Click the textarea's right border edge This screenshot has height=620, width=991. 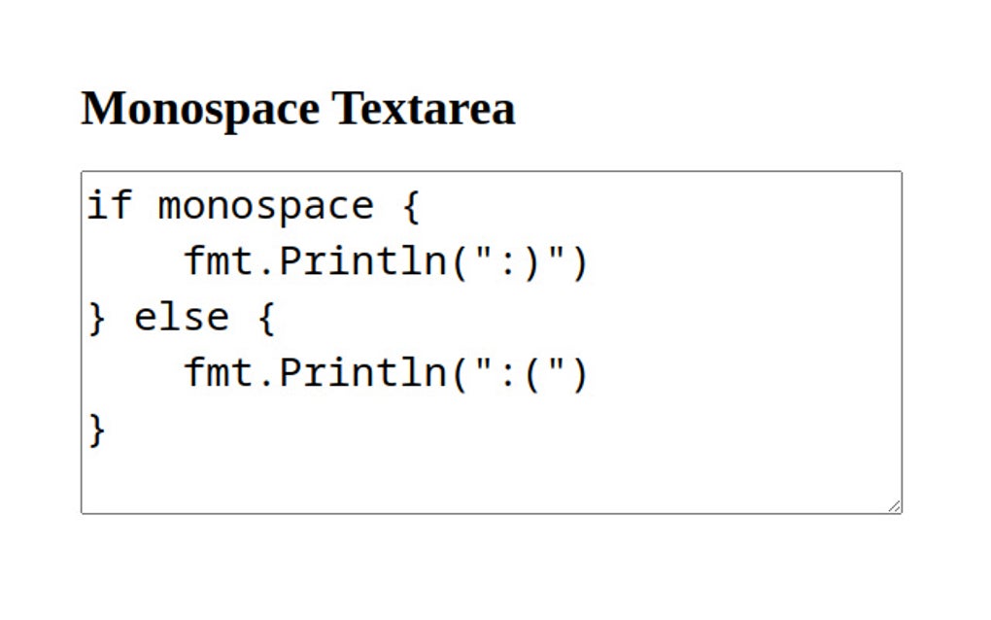coord(901,340)
